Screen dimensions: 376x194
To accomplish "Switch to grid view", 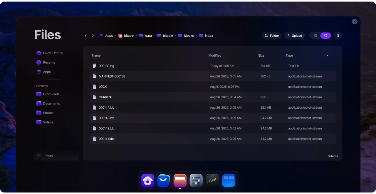I will [x=315, y=36].
